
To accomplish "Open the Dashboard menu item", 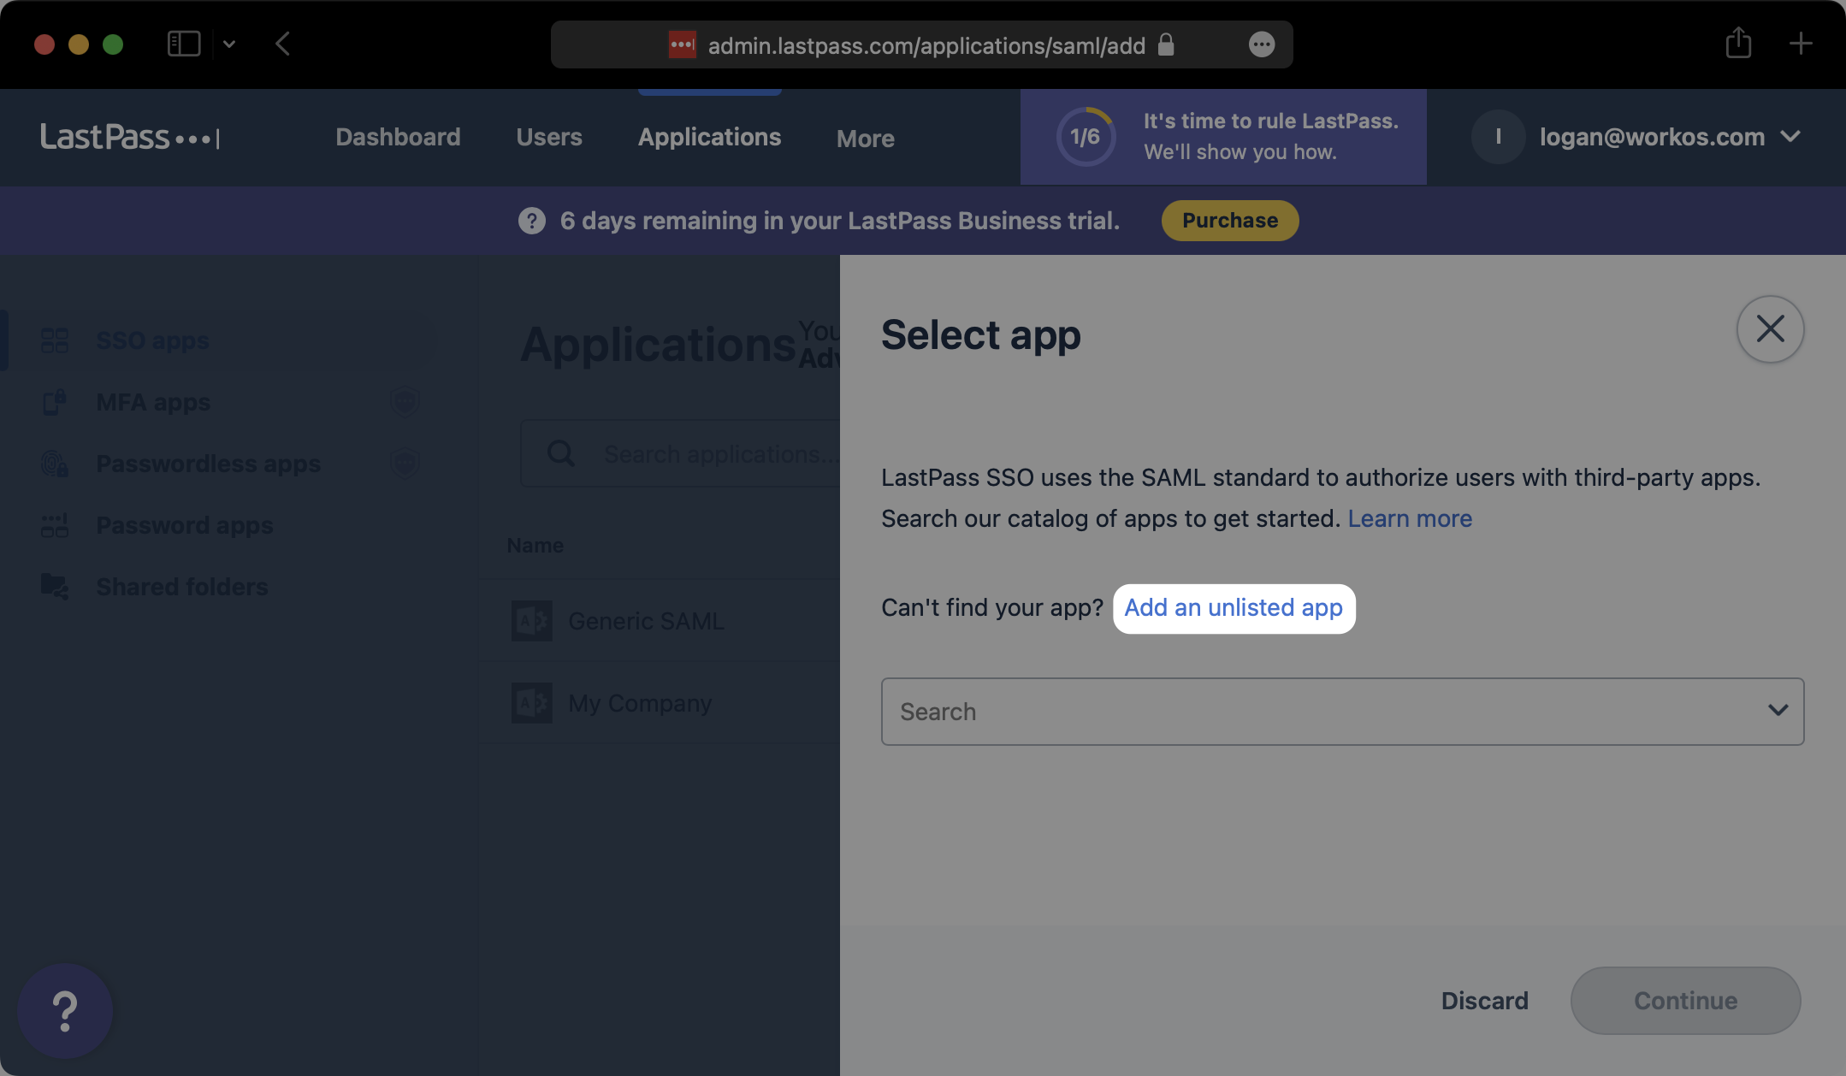I will click(x=397, y=136).
